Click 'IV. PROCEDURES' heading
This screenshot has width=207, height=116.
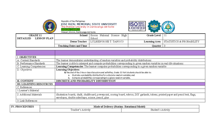coord(22,107)
